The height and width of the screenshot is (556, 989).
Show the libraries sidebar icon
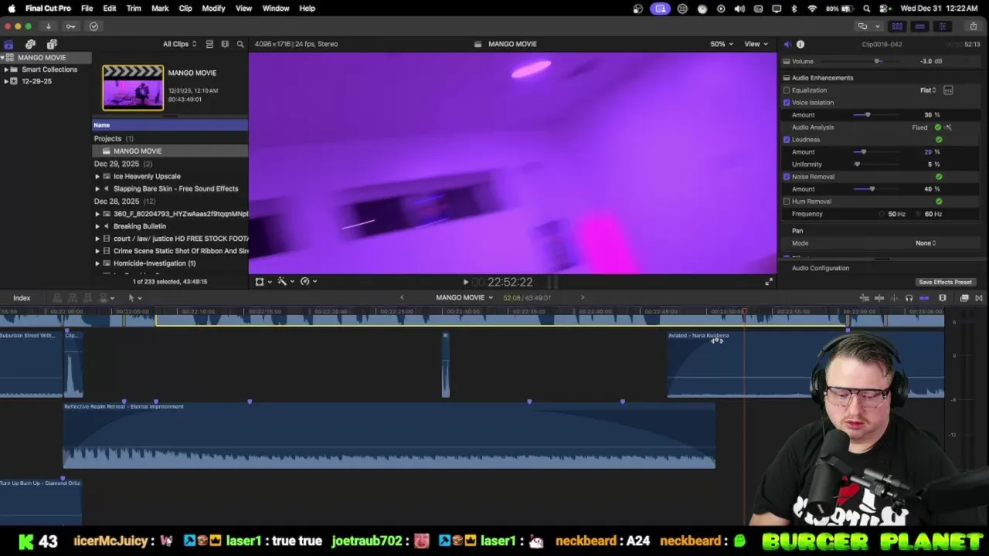[8, 44]
